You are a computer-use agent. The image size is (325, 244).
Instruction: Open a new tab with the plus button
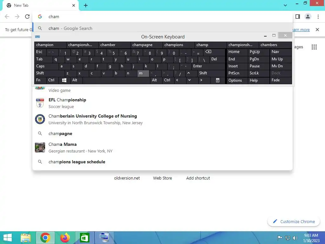pyautogui.click(x=86, y=5)
